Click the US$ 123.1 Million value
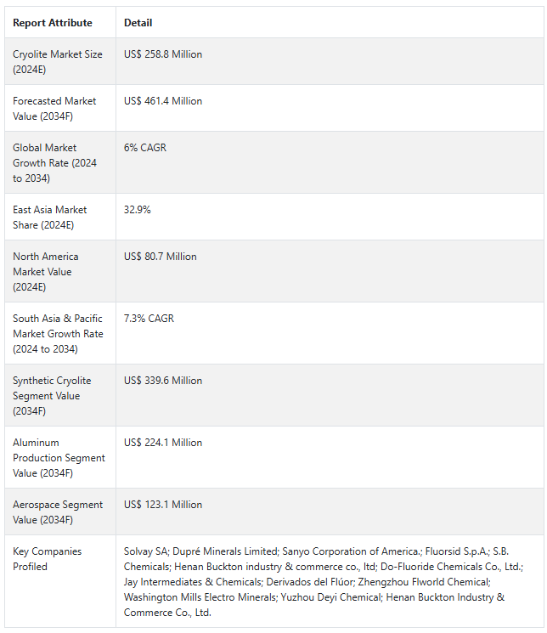 pos(163,505)
